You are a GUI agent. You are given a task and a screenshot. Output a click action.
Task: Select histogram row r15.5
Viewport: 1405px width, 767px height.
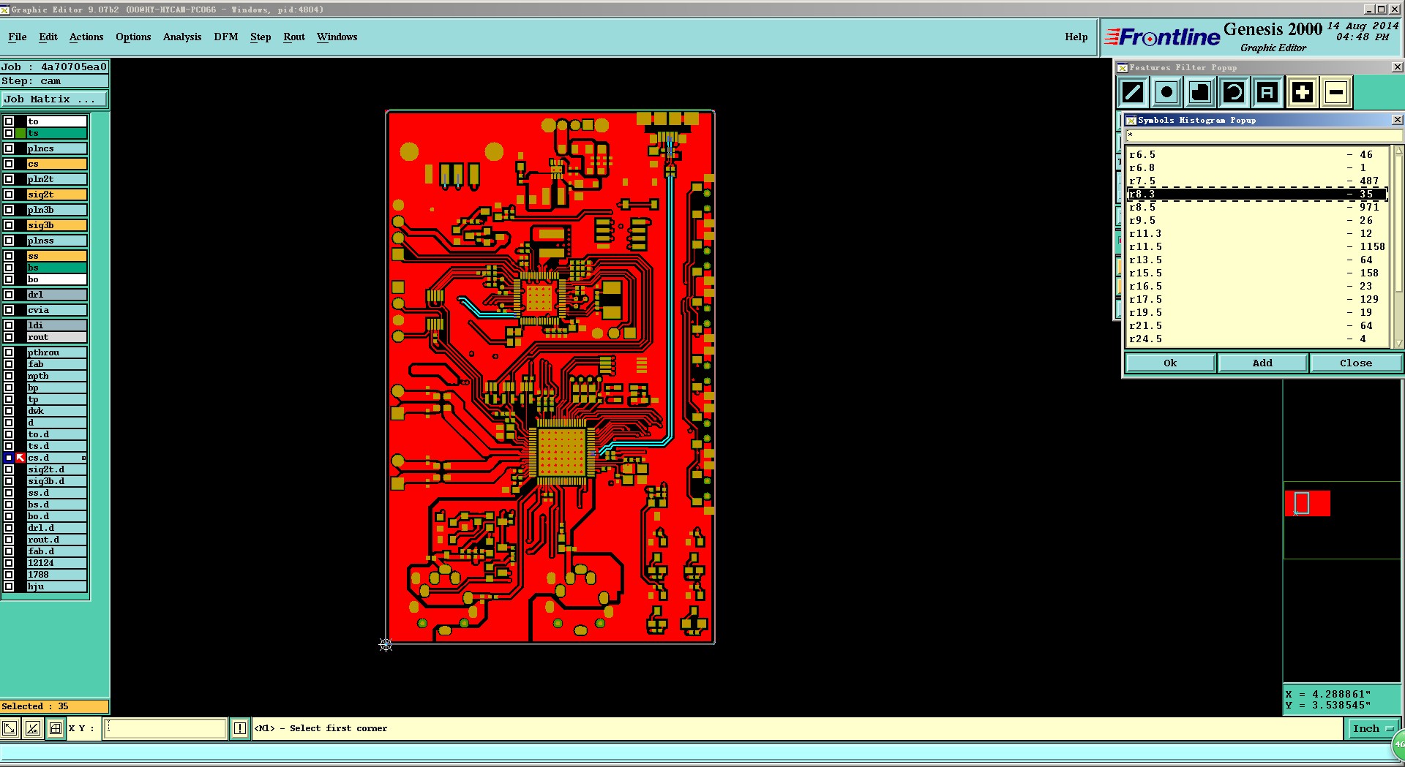coord(1257,273)
